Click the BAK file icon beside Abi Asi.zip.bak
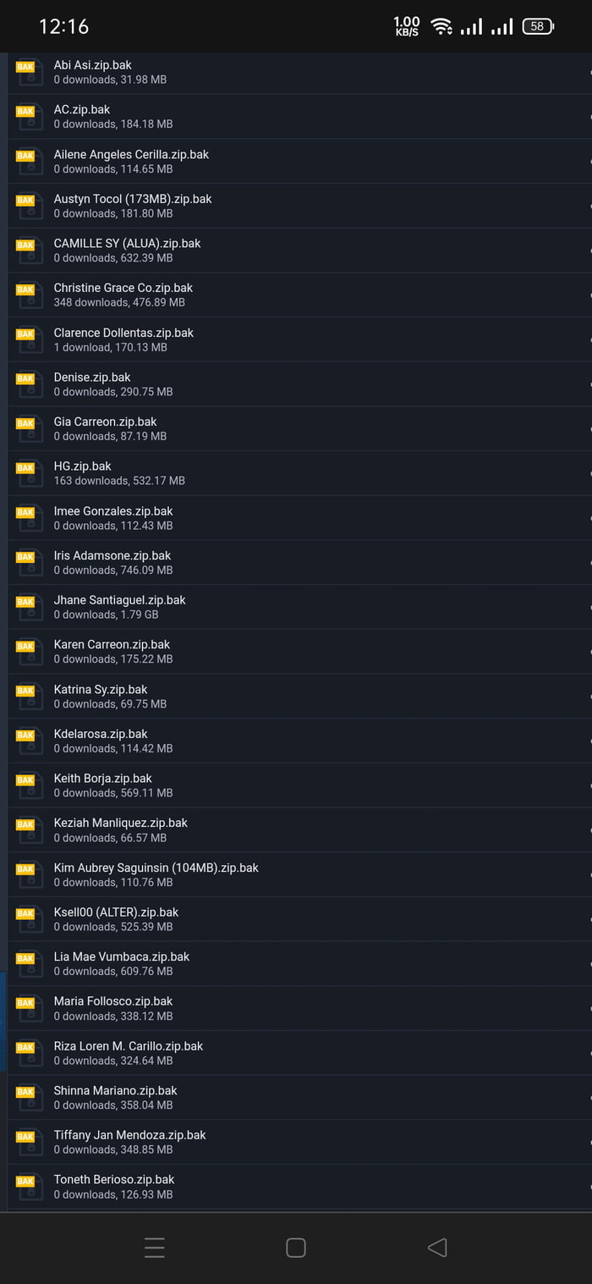The width and height of the screenshot is (592, 1284). 29,72
